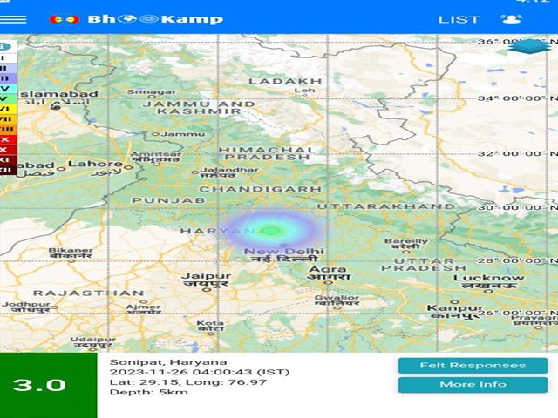
Task: Click the Leh town label
Action: click(x=304, y=91)
